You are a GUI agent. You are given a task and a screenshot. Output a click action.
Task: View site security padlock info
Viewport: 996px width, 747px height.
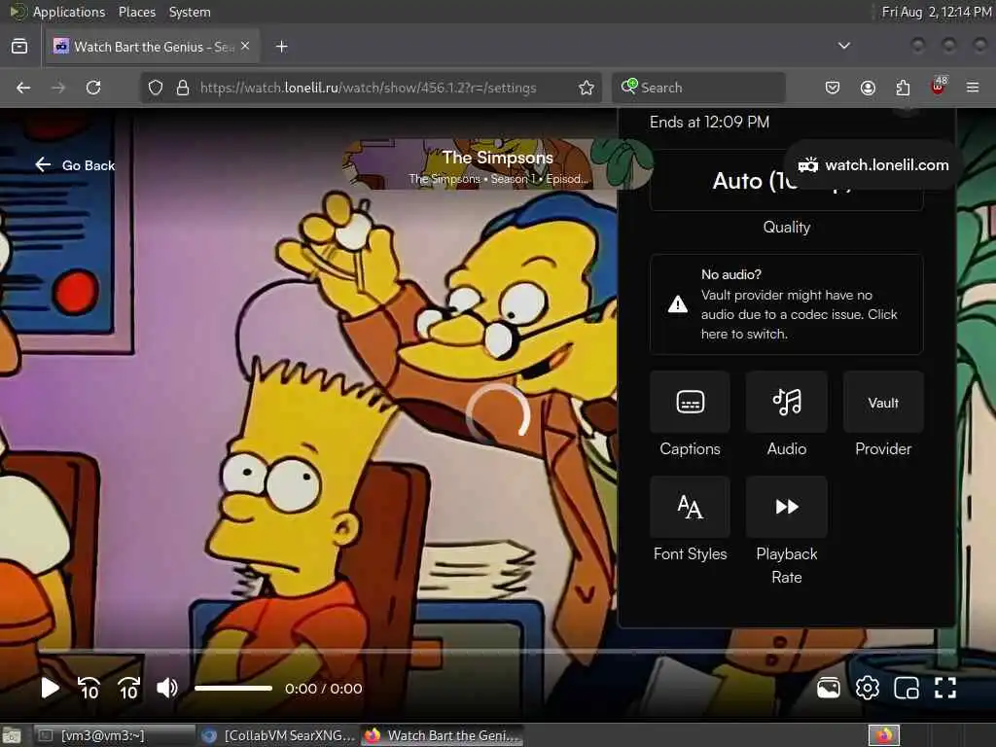183,88
